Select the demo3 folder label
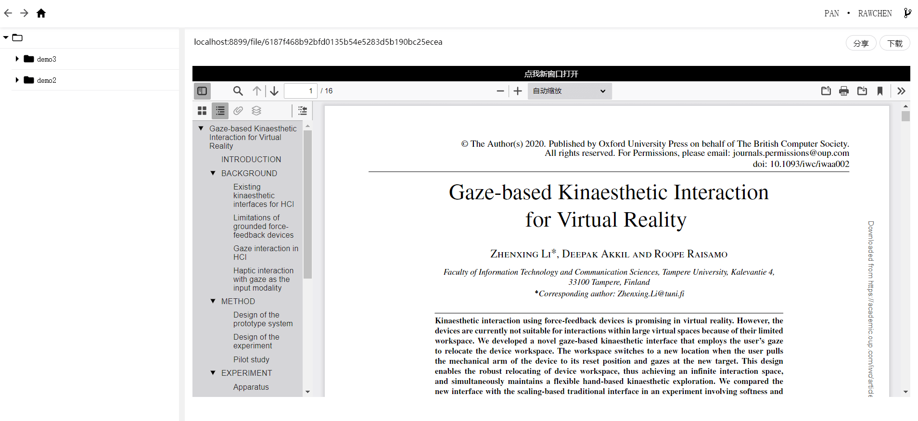The width and height of the screenshot is (918, 421). (47, 59)
